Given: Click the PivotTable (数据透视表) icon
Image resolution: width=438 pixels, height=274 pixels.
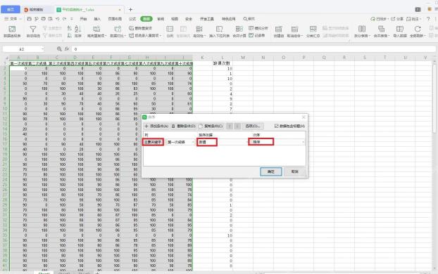Looking at the screenshot, I should (x=12, y=29).
